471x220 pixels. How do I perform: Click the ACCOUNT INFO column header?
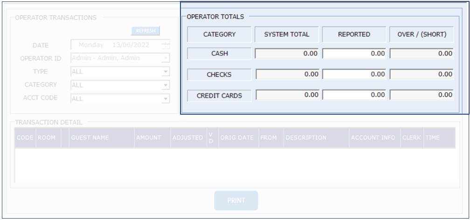click(x=374, y=138)
